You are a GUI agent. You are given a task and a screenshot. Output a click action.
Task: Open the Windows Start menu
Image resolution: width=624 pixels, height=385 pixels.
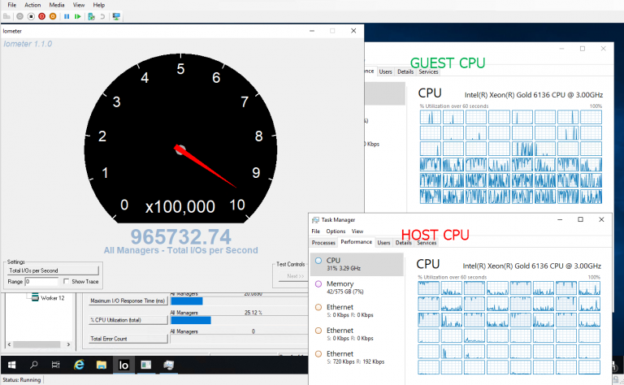pyautogui.click(x=11, y=365)
